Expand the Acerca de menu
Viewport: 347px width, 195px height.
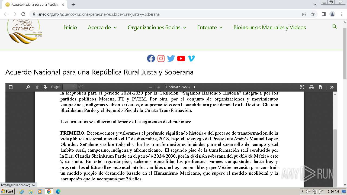click(102, 27)
